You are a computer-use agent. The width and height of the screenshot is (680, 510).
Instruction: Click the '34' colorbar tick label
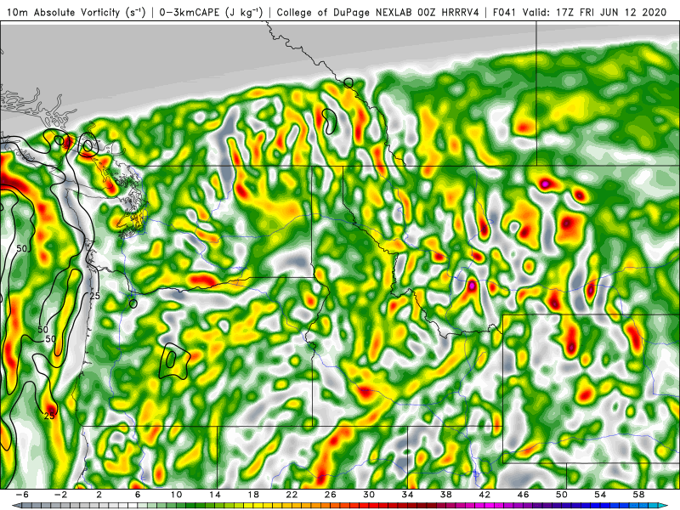tap(407, 495)
